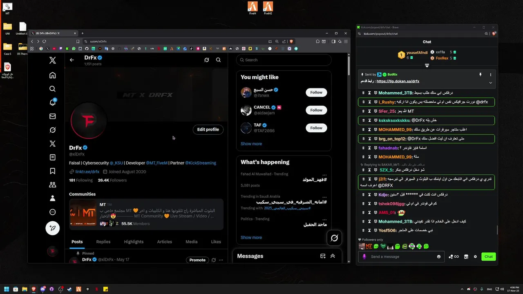Click the compose post feather button

52,228
